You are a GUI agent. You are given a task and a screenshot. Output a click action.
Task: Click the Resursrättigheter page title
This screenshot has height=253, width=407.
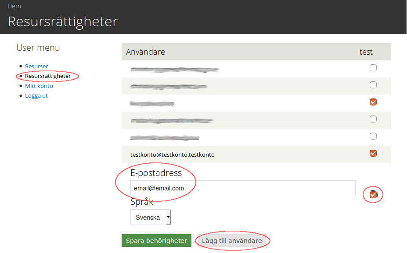(63, 21)
